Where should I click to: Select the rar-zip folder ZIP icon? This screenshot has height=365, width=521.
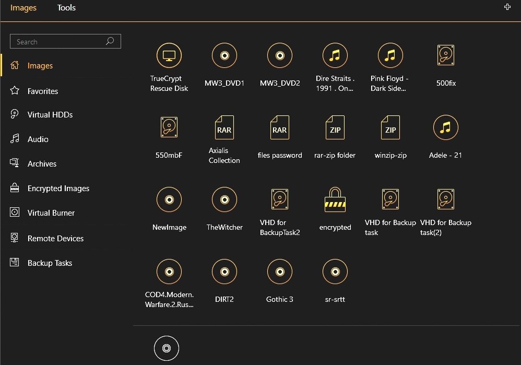click(x=335, y=127)
